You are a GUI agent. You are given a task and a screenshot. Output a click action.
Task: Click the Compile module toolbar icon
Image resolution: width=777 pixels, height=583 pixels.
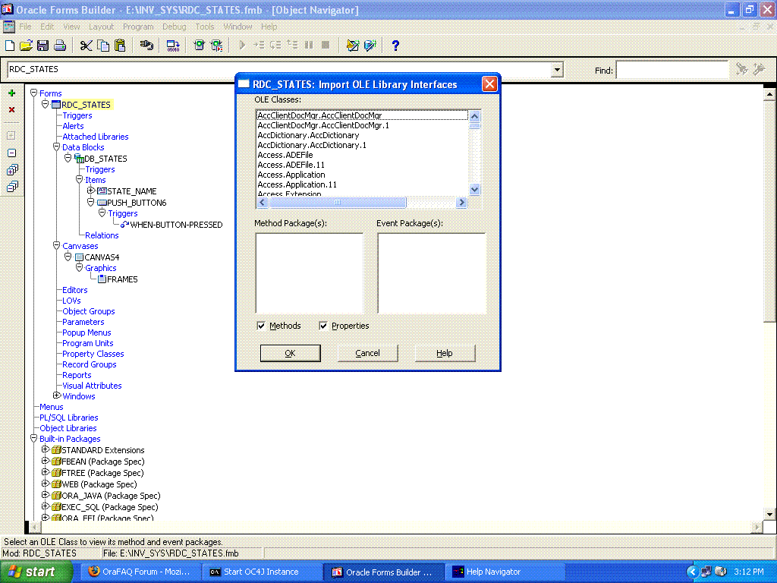[173, 46]
